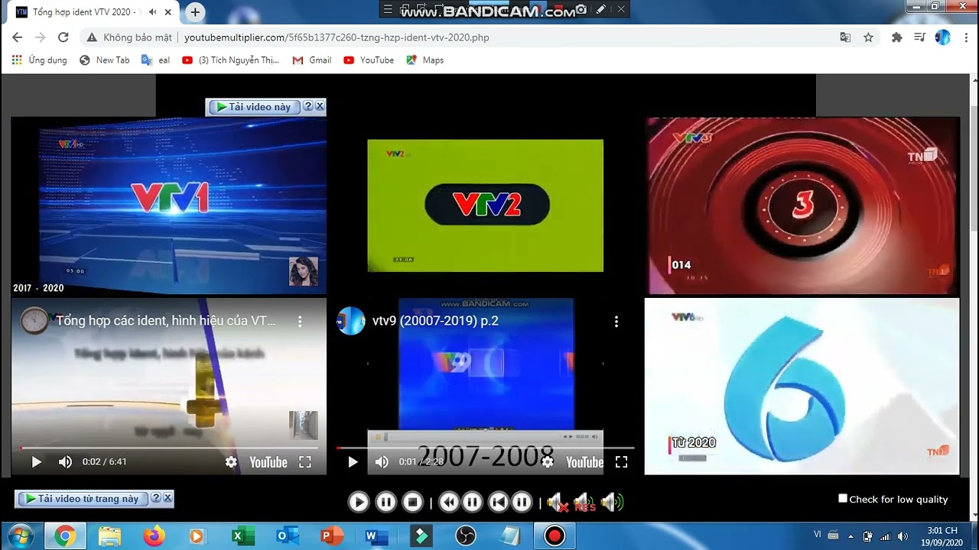The image size is (979, 550).
Task: Open PowerPoint from the taskbar
Action: pyautogui.click(x=330, y=536)
